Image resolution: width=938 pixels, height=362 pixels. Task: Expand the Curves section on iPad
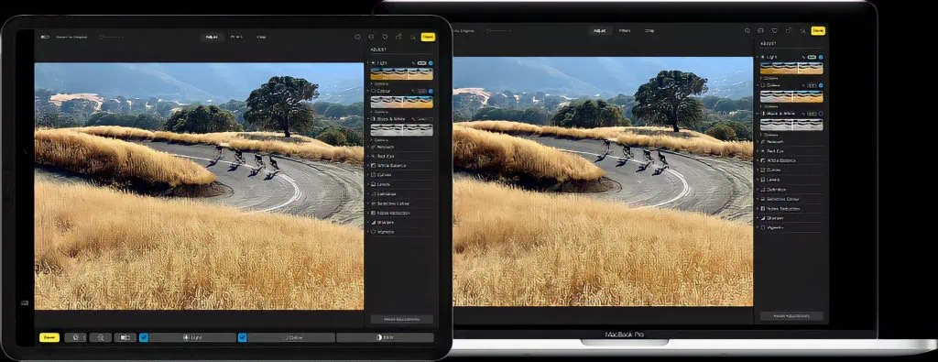click(x=368, y=175)
